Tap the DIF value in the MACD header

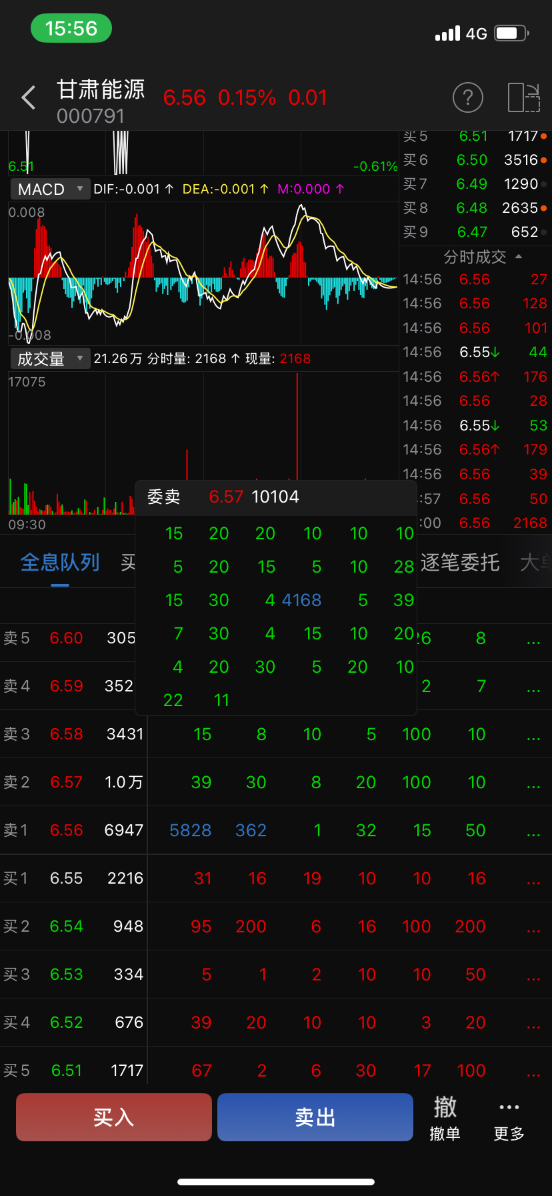(x=133, y=190)
